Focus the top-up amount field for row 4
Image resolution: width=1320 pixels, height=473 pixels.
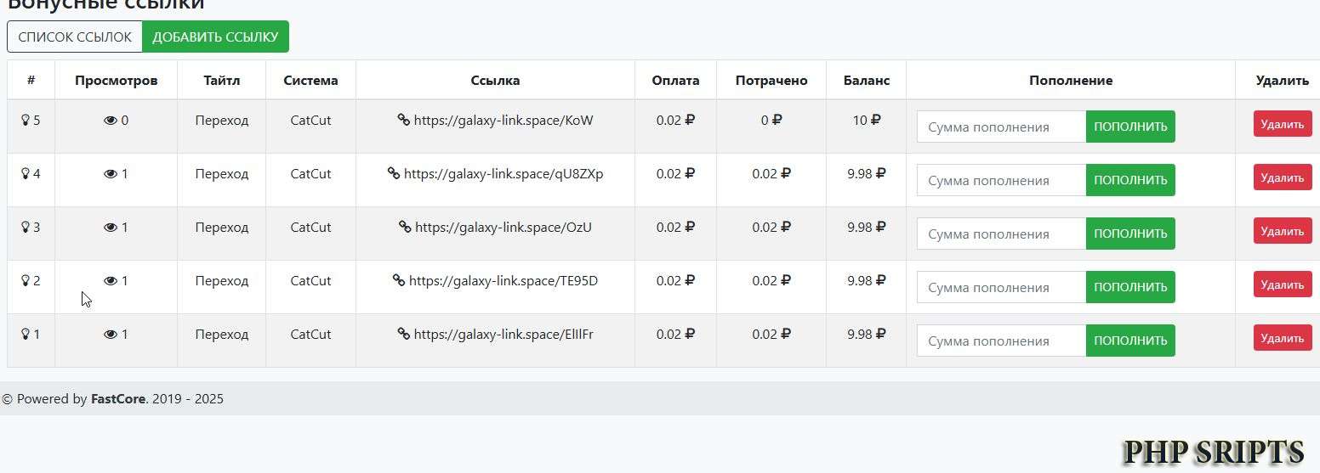pyautogui.click(x=1001, y=180)
